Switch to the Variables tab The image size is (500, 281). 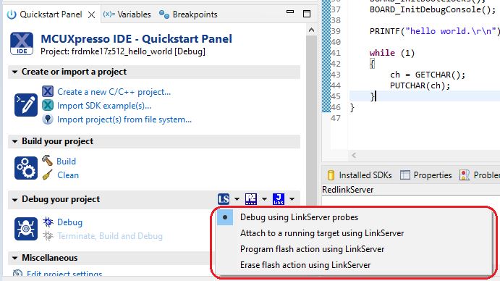point(127,14)
